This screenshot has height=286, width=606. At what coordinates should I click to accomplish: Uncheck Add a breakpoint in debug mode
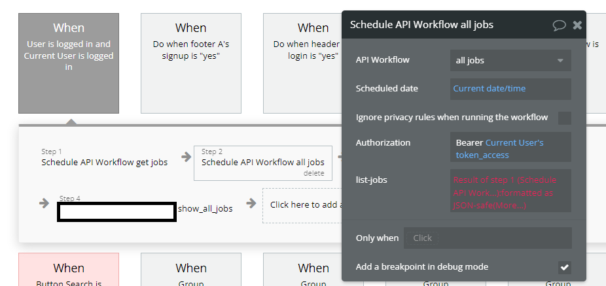point(564,267)
